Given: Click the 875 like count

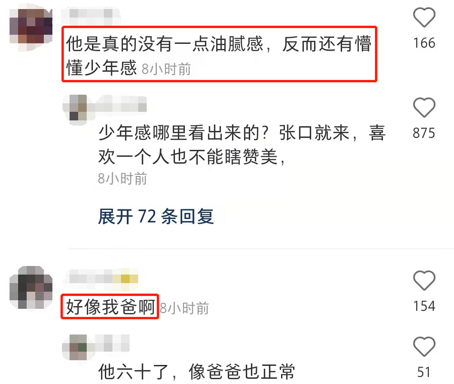Looking at the screenshot, I should coord(424,133).
